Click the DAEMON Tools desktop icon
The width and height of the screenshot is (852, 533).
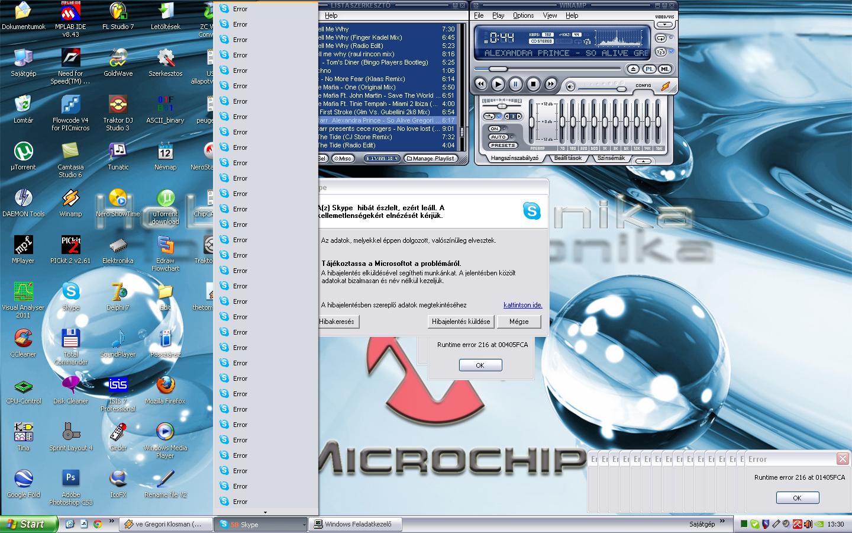(23, 203)
